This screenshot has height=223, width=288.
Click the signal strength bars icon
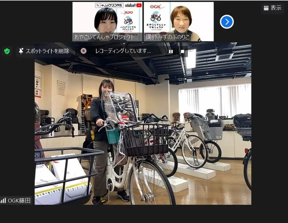click(x=3, y=200)
